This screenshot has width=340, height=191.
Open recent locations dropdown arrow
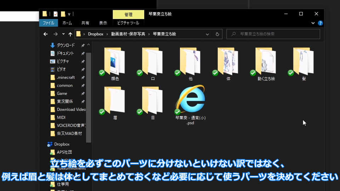[63, 34]
